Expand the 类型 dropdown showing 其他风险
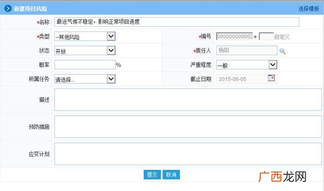324x191 pixels. coord(85,36)
